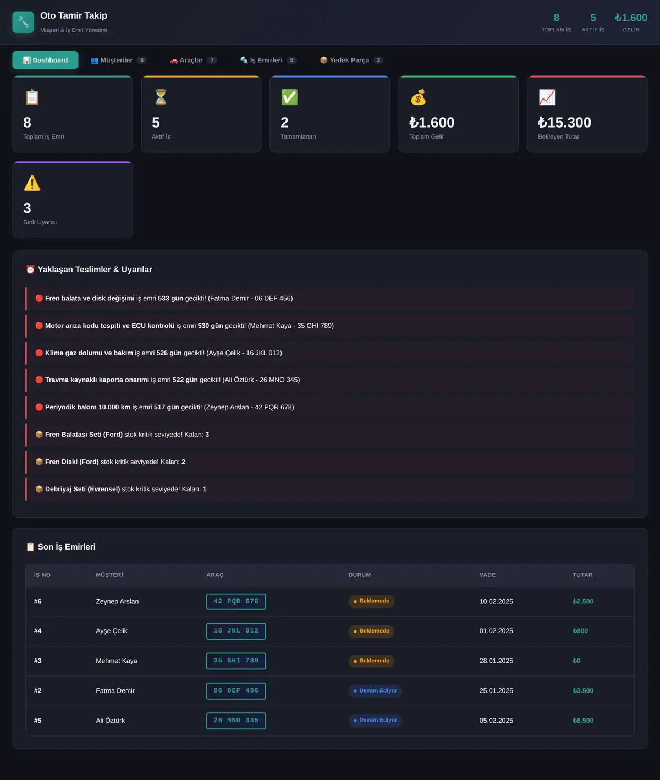Click the warning triangle icon on Stok Uyarısı card

pyautogui.click(x=32, y=183)
